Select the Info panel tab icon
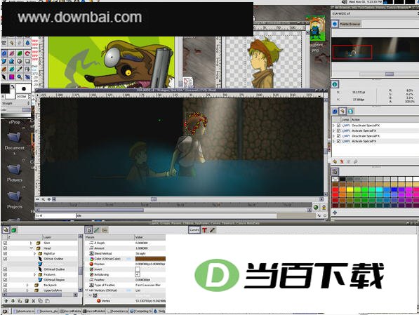Screen dimensions: 419x315 (335, 84)
